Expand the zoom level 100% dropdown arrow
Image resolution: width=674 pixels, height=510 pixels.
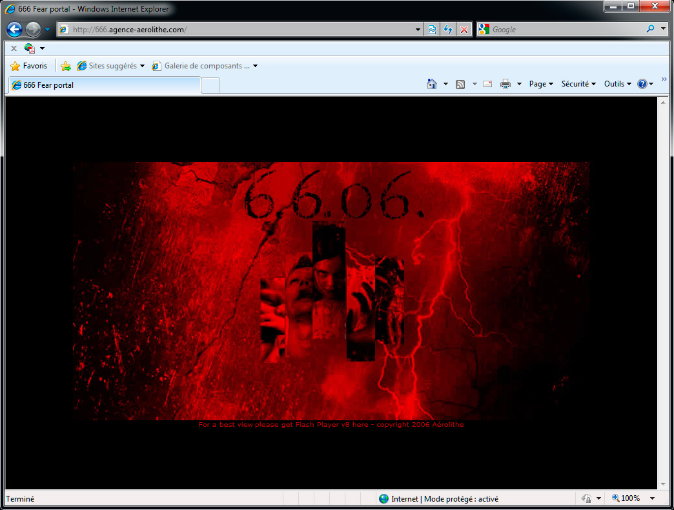pyautogui.click(x=652, y=498)
